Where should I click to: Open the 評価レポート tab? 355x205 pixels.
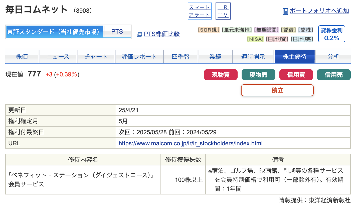coord(139,57)
